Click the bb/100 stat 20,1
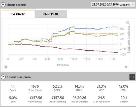The width and height of the screenshot is (136, 107). point(124,99)
